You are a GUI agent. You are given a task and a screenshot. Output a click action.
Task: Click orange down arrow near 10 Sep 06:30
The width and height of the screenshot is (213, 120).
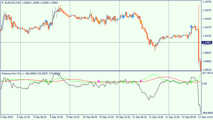(x=99, y=21)
